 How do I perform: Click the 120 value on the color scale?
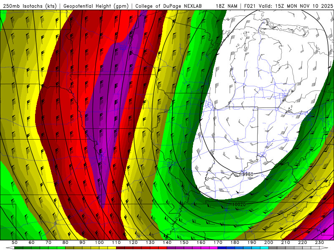(133, 242)
